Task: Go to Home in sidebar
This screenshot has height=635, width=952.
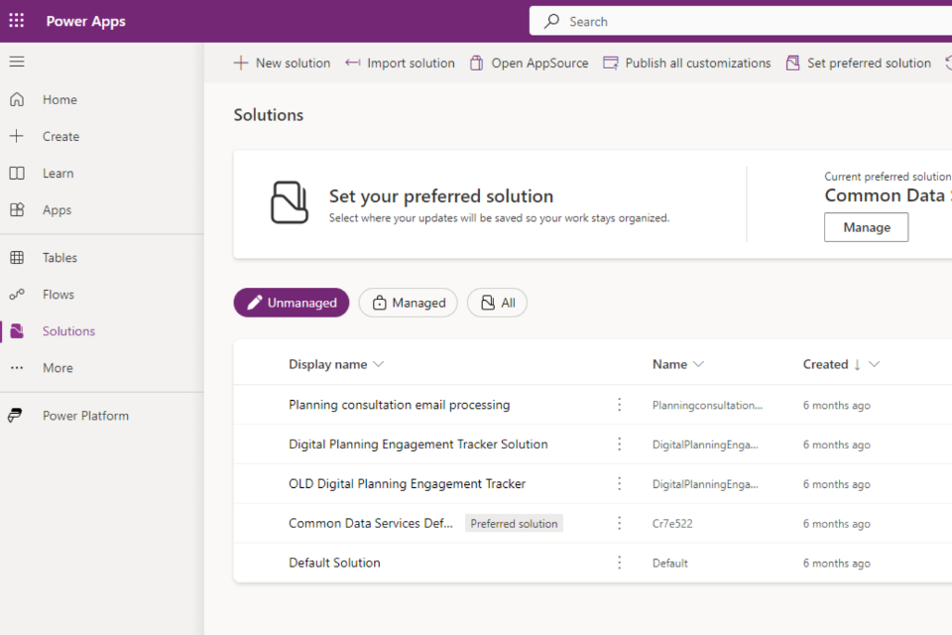Action: pos(59,99)
